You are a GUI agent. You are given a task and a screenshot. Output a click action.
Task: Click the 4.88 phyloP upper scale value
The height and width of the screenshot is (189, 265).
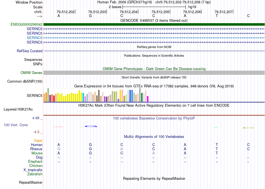(36, 118)
